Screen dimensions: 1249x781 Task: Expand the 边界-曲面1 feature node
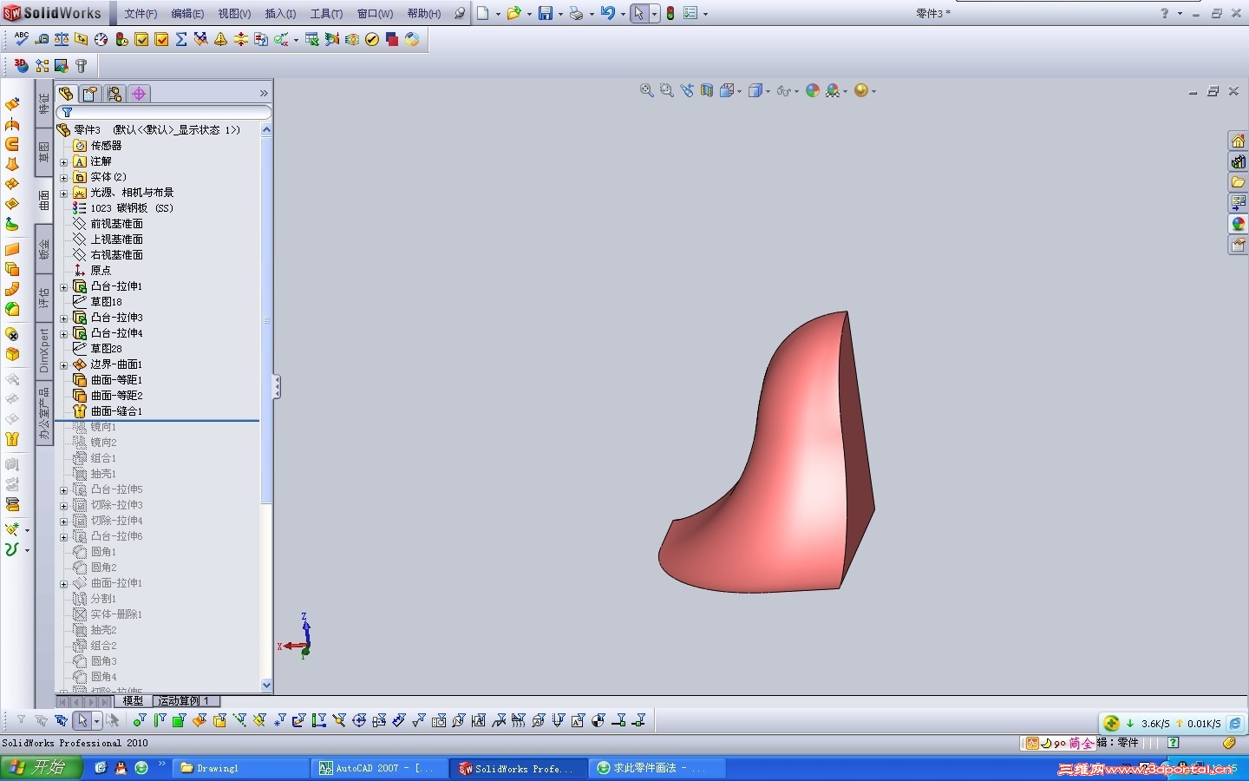tap(63, 364)
